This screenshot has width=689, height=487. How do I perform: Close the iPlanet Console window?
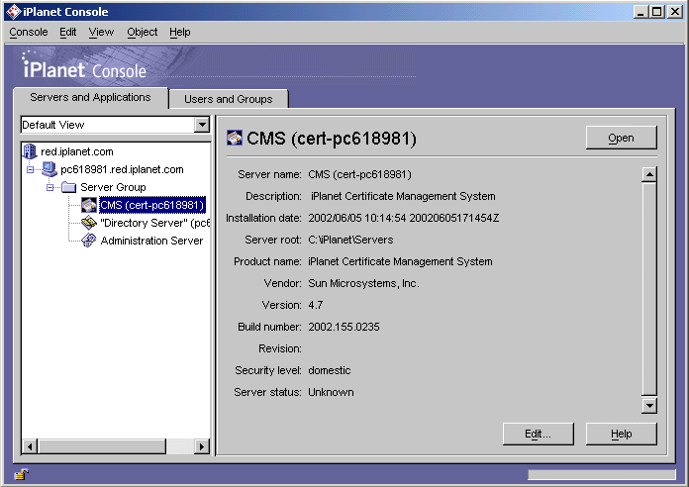point(674,12)
